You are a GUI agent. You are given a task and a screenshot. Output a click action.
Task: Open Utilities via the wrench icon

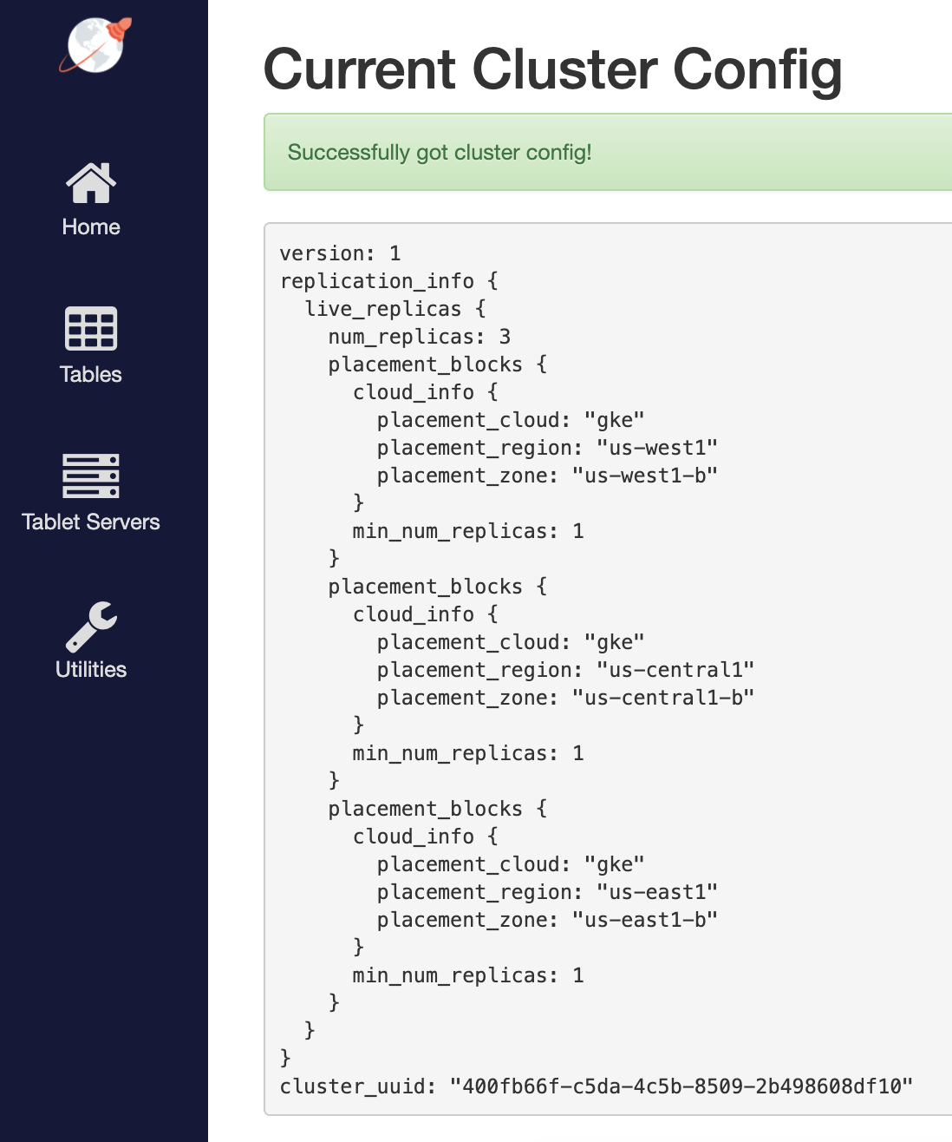[x=91, y=626]
